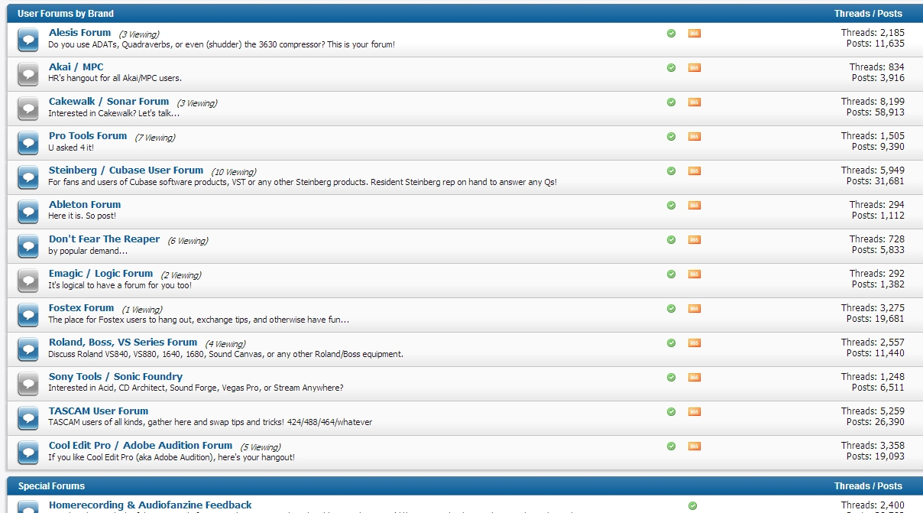
Task: Click the Roland, Boss, VS Series status icon
Action: pos(28,349)
